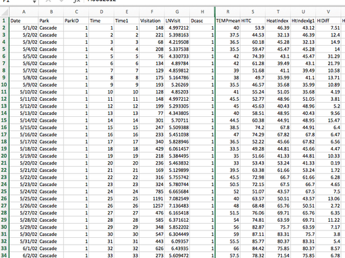Select HeatIndex cell 46.39 in column T
The image size is (345, 258).
pyautogui.click(x=278, y=28)
